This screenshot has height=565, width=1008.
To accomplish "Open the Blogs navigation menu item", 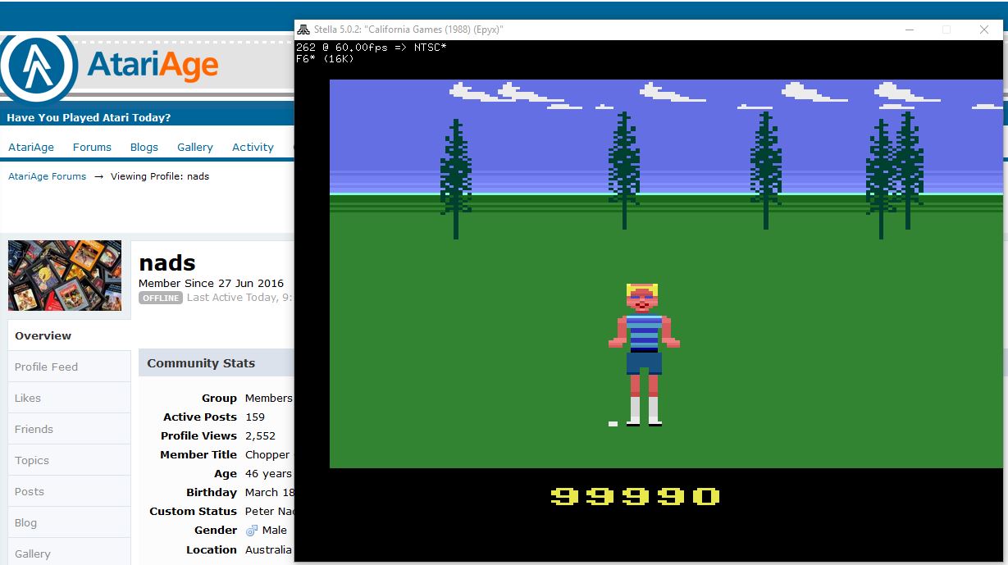I will (x=144, y=148).
